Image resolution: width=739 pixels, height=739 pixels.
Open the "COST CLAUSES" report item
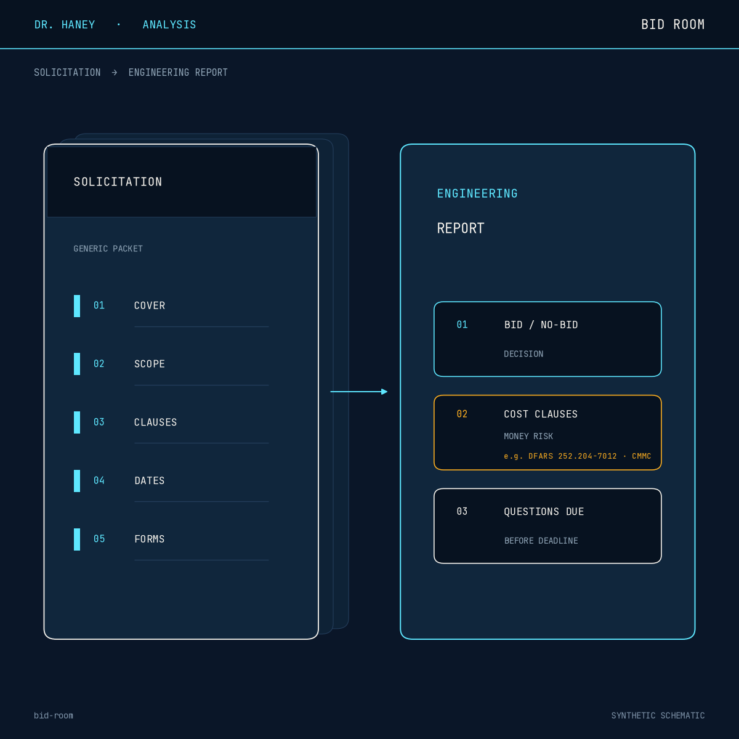click(x=547, y=432)
